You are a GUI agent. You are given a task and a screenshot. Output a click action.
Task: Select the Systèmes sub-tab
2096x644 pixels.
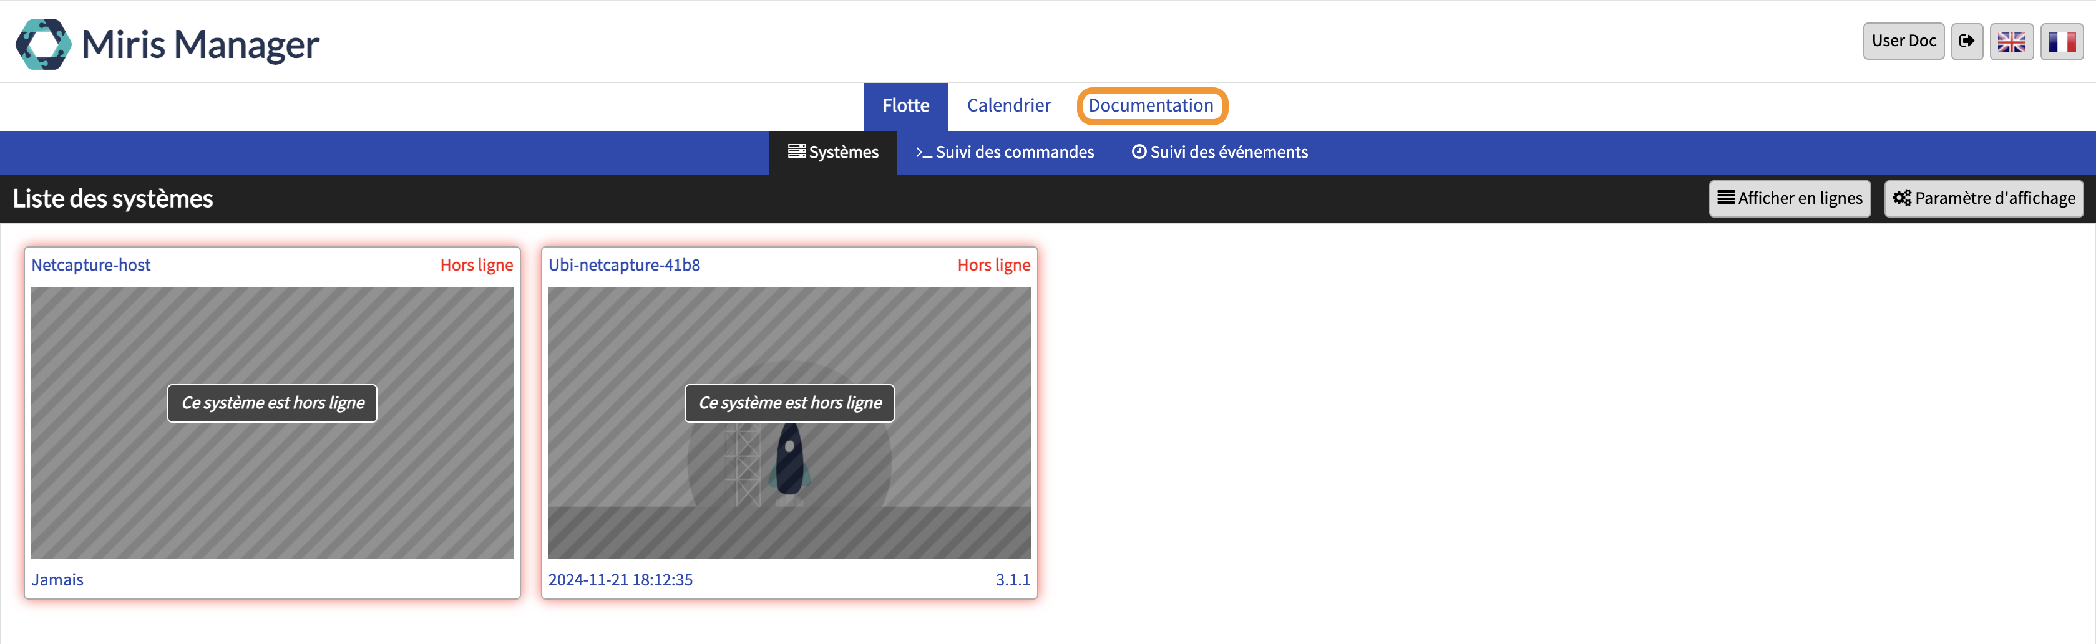click(x=833, y=152)
